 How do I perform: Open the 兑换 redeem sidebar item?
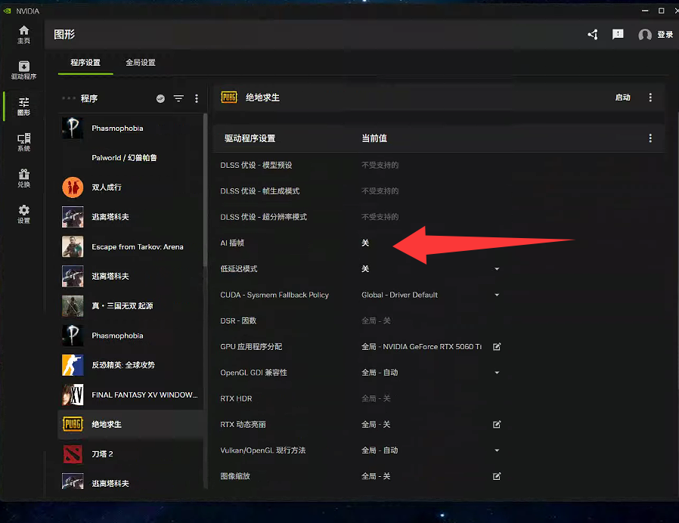23,178
